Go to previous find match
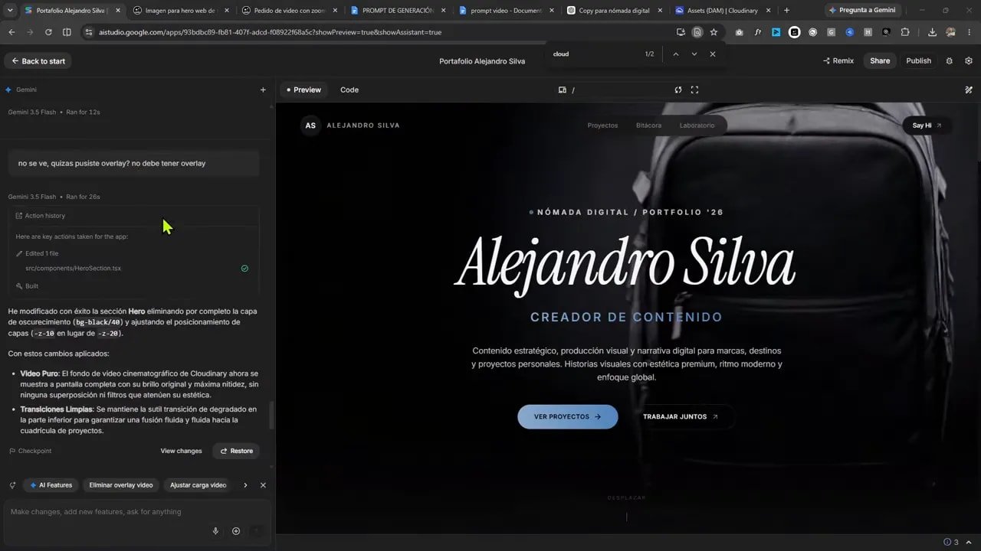 click(675, 54)
